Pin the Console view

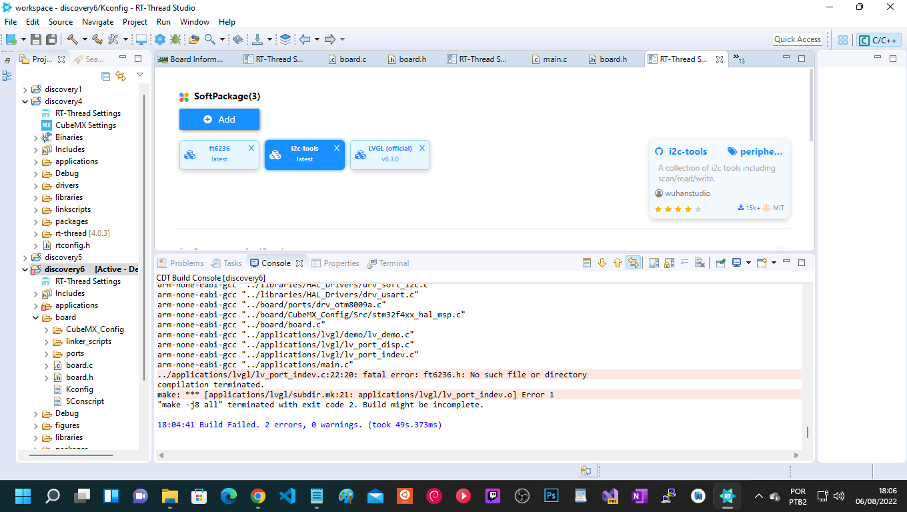720,263
